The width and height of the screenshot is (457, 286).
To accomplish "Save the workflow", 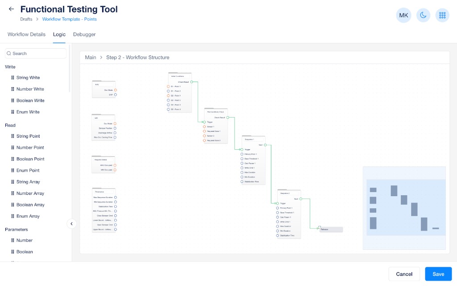I will [x=438, y=274].
